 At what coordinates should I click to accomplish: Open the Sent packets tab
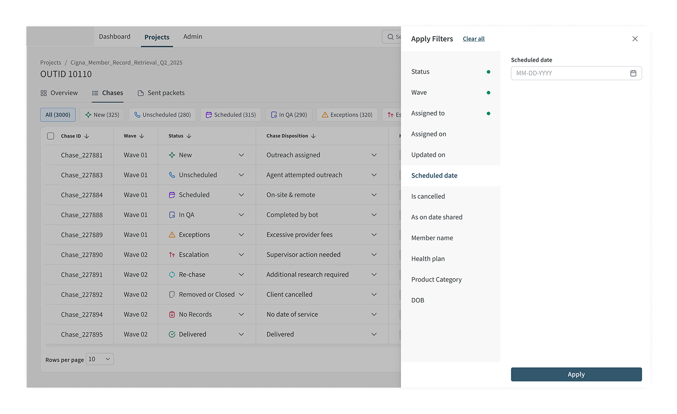point(161,93)
